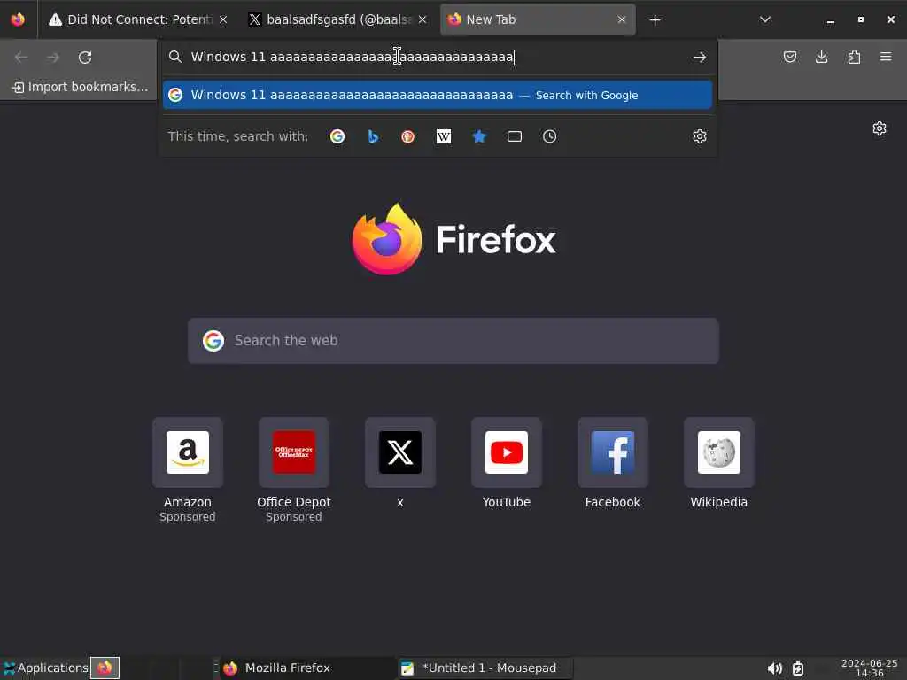Open search settings gear in dropdown
Screen dimensions: 907x680
point(700,136)
